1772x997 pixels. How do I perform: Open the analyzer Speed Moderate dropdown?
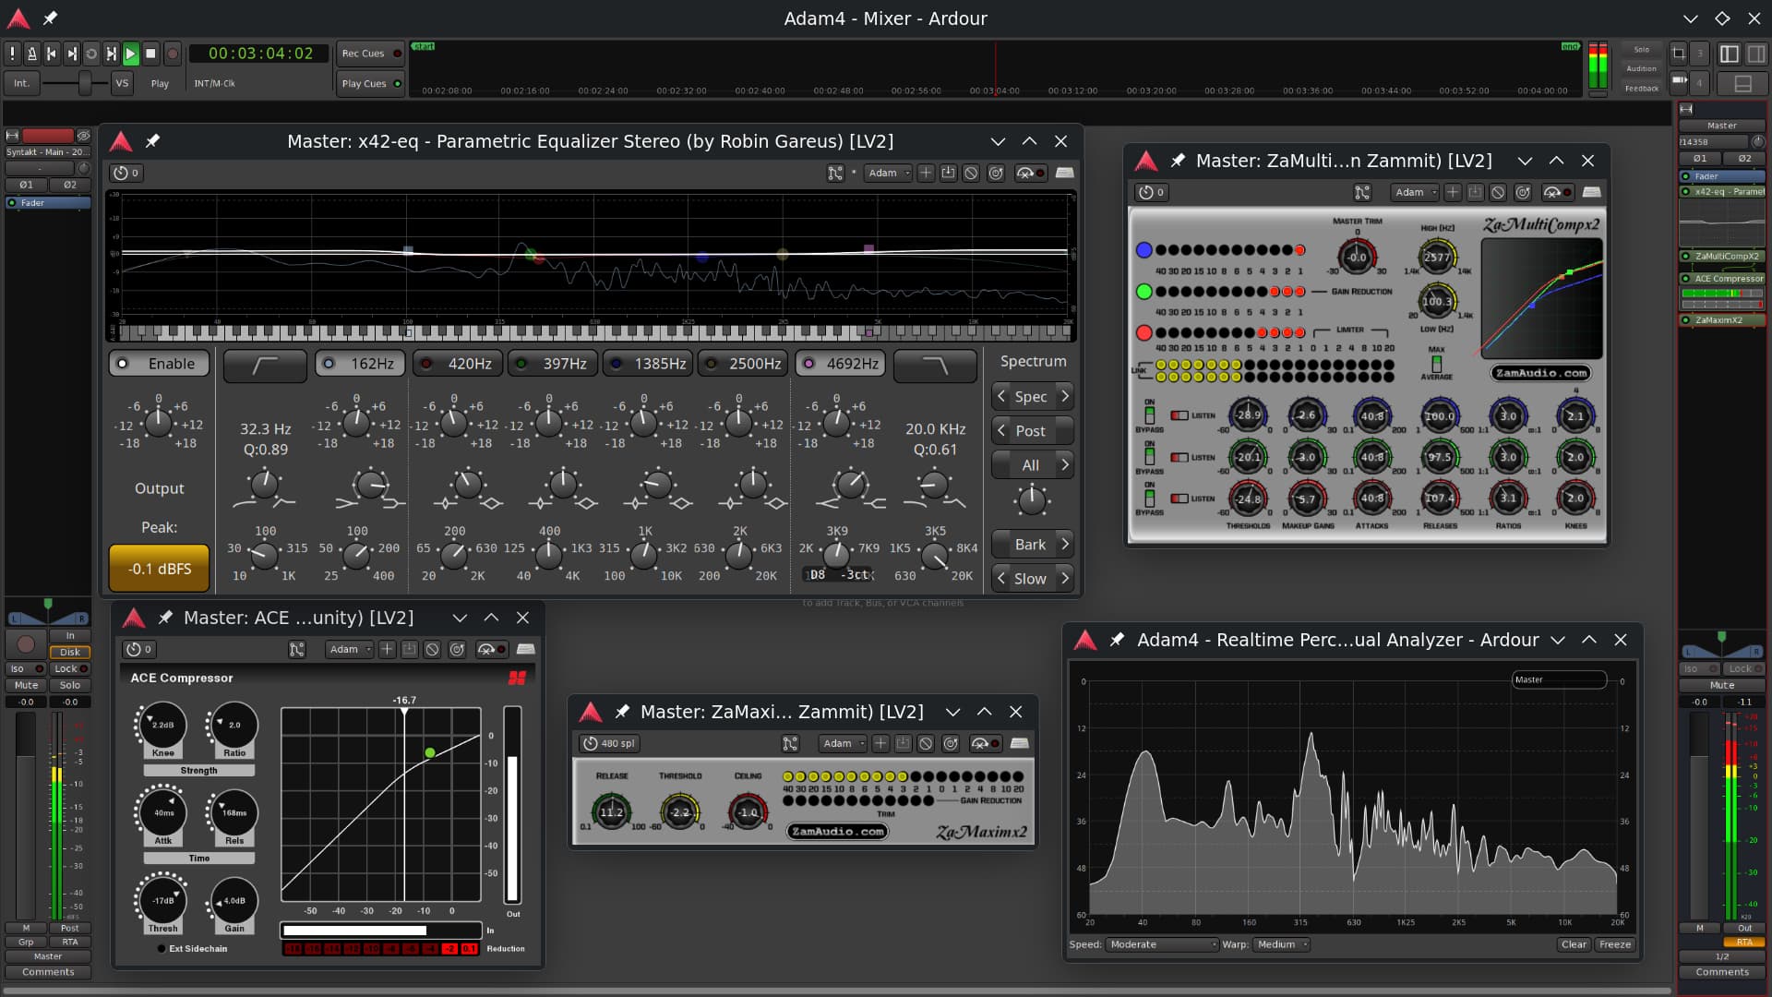tap(1162, 944)
